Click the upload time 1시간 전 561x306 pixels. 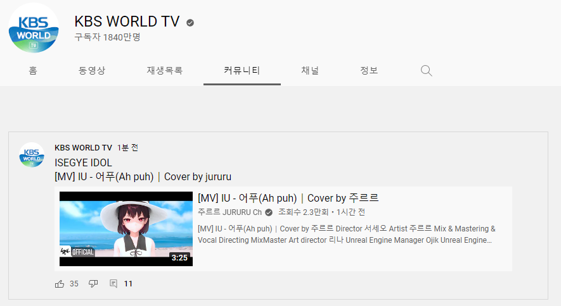351,212
